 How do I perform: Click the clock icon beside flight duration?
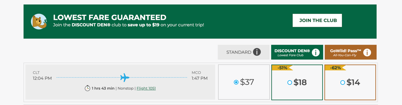coord(87,88)
